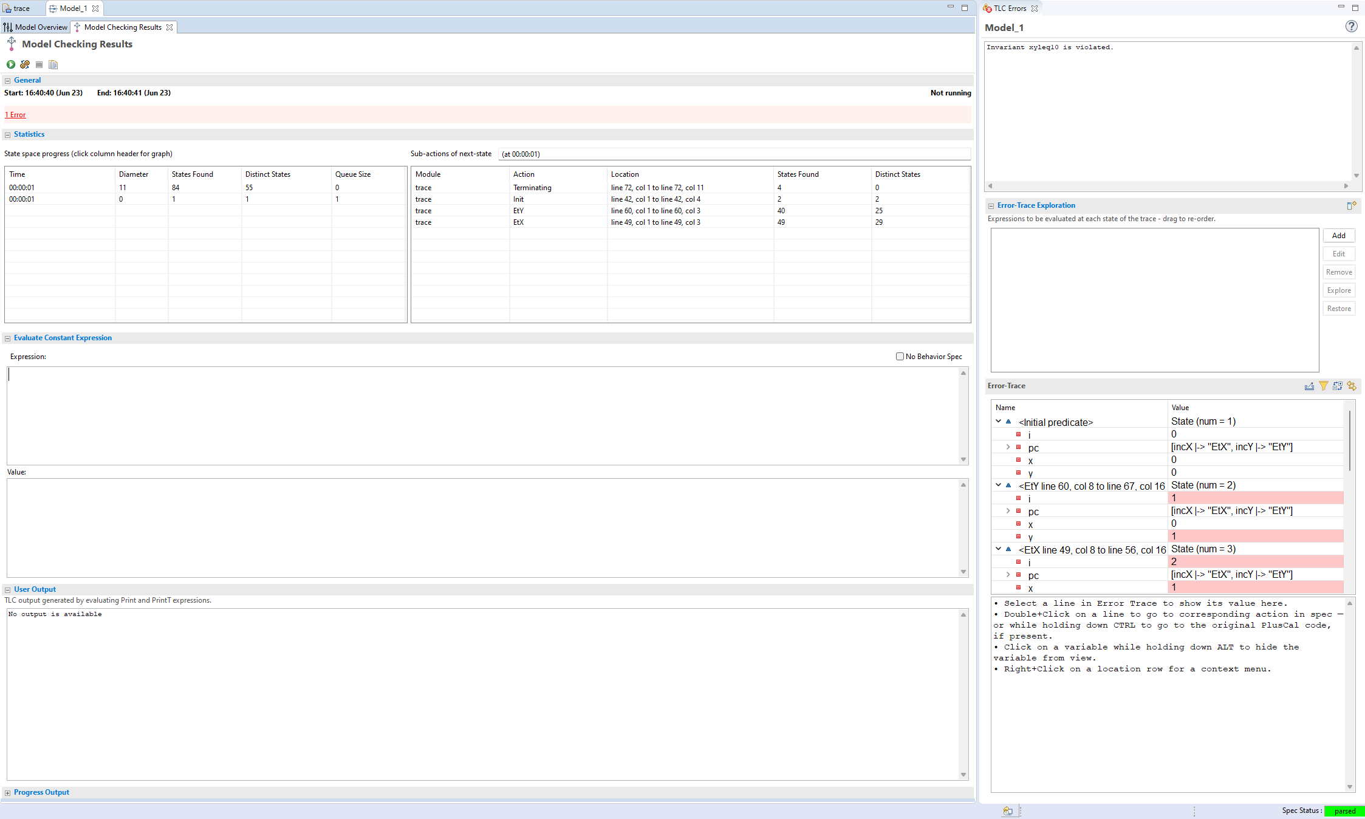Screen dimensions: 1365x819
Task: Close the TLC Errors view tab
Action: point(1035,9)
